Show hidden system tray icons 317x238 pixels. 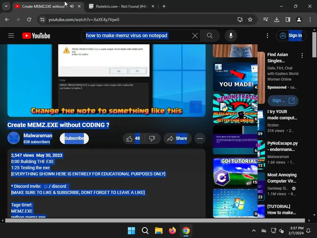click(254, 231)
